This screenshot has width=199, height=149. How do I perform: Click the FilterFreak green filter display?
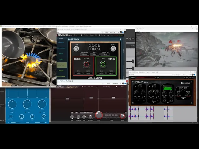coord(168,88)
